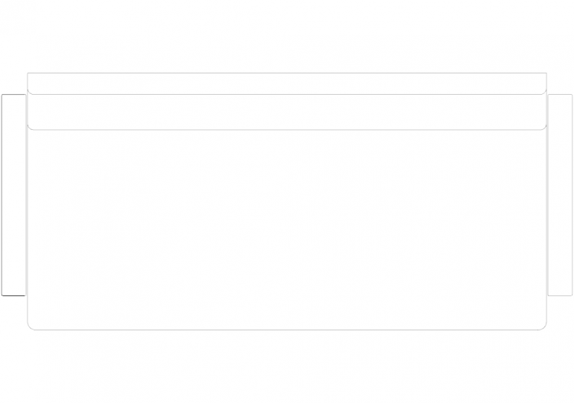Click the rounded bottom-left corner of the main outline

[x=30, y=327]
